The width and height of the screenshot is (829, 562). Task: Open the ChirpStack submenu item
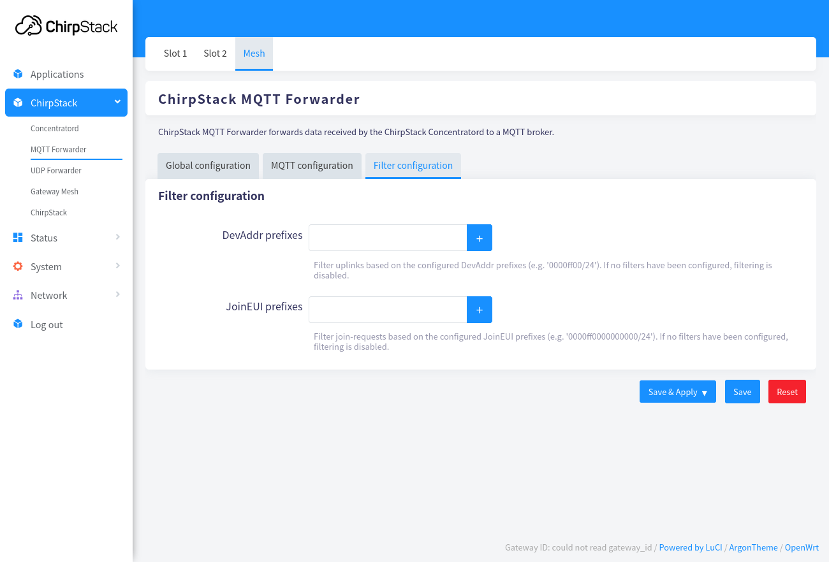[48, 212]
